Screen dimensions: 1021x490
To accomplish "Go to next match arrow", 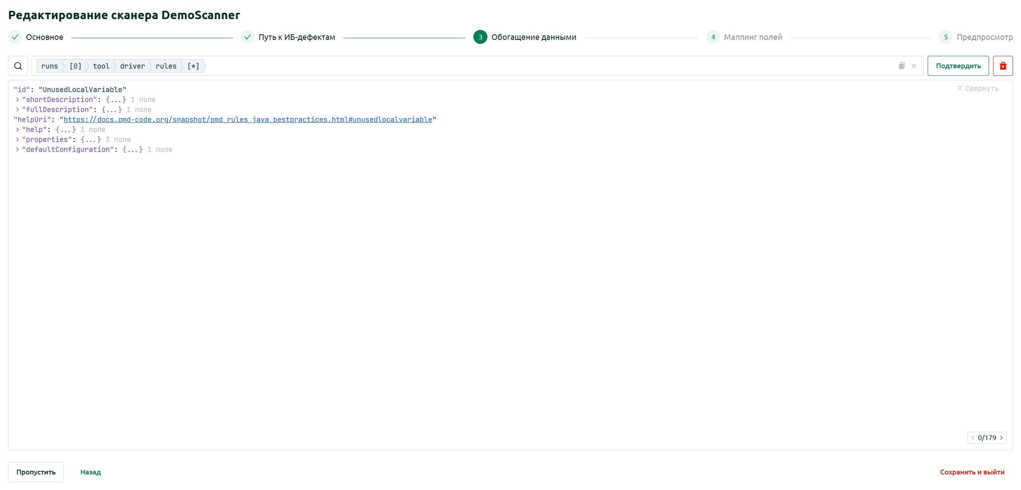I will pyautogui.click(x=1001, y=438).
